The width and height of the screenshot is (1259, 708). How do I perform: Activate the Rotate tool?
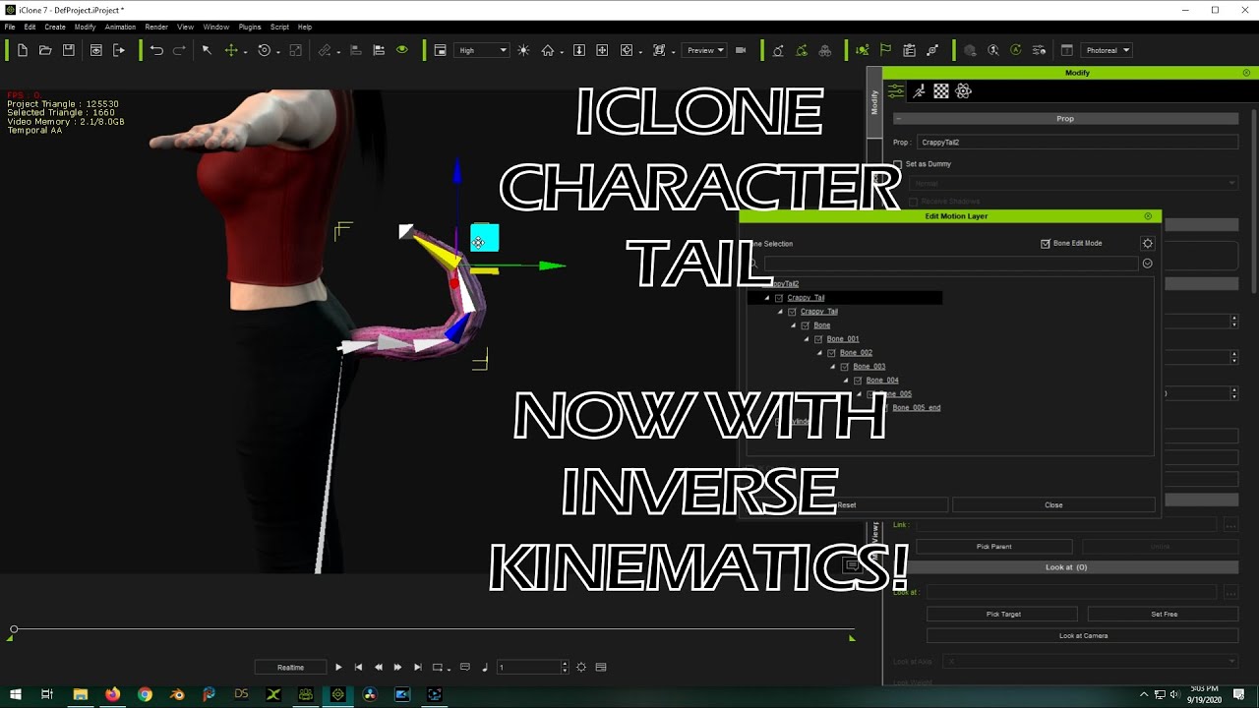tap(264, 50)
